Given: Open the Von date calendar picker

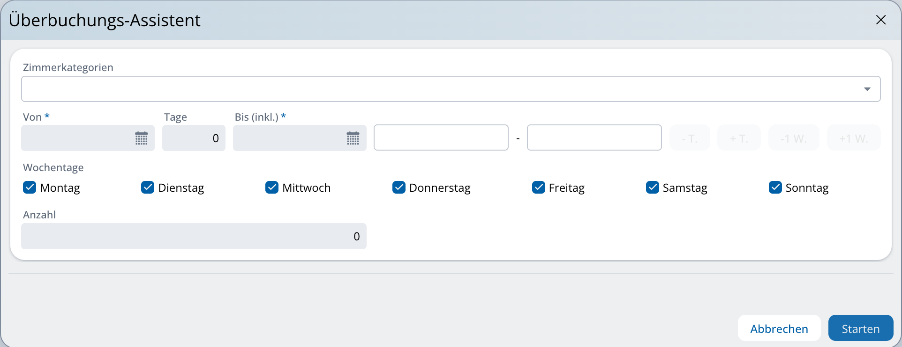Looking at the screenshot, I should [141, 138].
